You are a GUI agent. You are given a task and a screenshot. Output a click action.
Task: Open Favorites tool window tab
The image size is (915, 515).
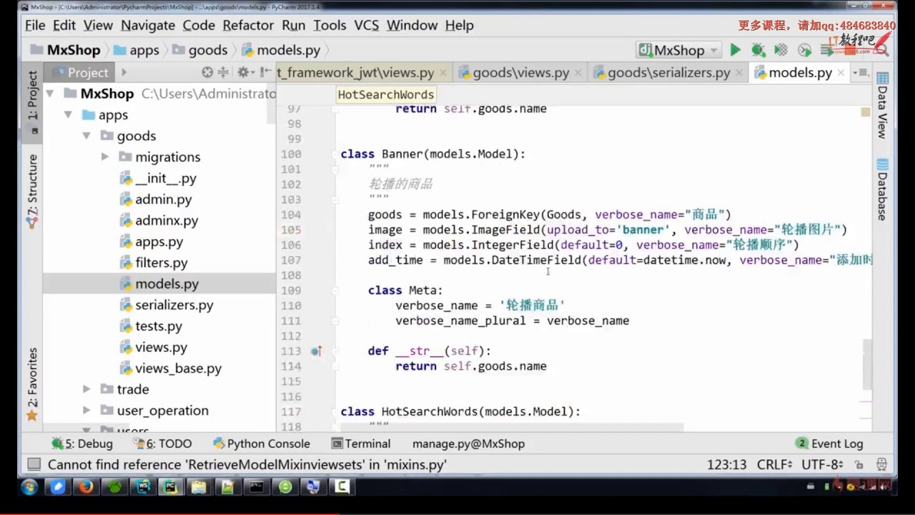tap(32, 384)
